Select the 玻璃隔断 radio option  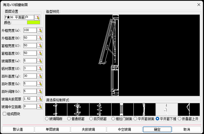click(47, 119)
